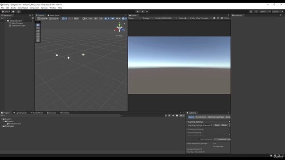Toggle scene audio in Scene toolbar

click(101, 19)
